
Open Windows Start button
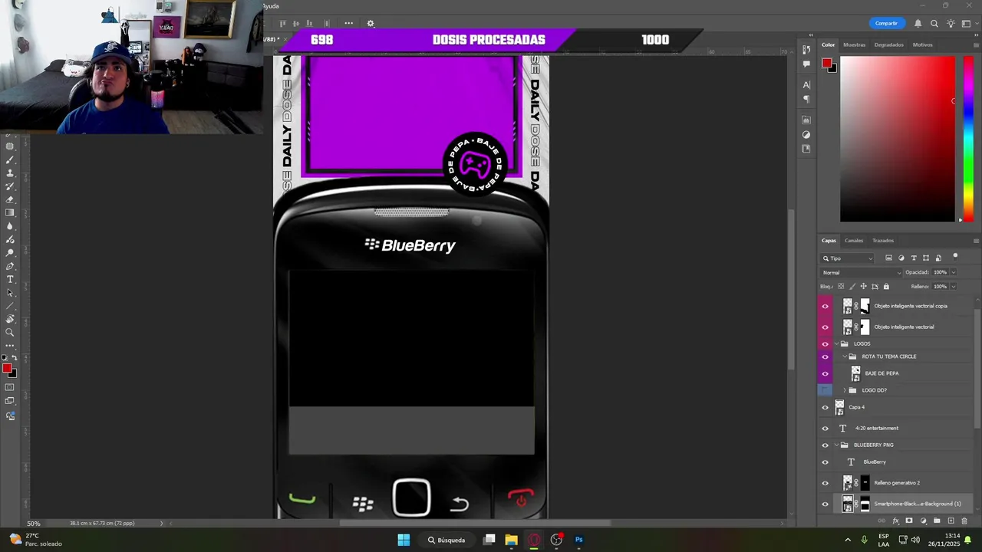[404, 540]
